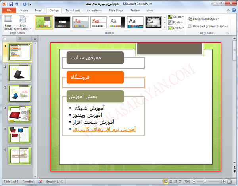Enable Hide Background Graphics checkbox

pyautogui.click(x=190, y=26)
